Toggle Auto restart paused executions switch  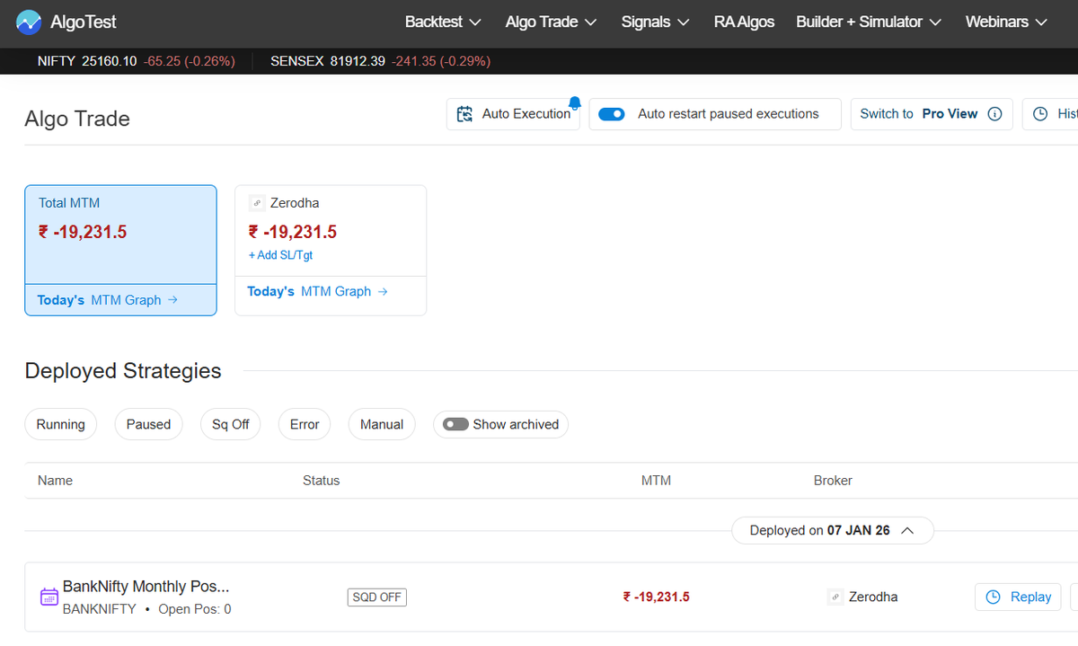pyautogui.click(x=612, y=114)
